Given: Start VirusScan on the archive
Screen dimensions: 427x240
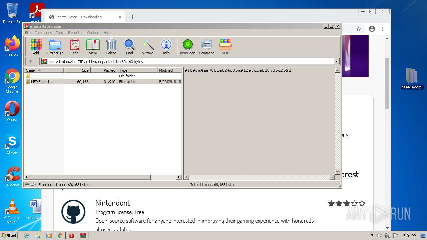Looking at the screenshot, I should pos(187,47).
